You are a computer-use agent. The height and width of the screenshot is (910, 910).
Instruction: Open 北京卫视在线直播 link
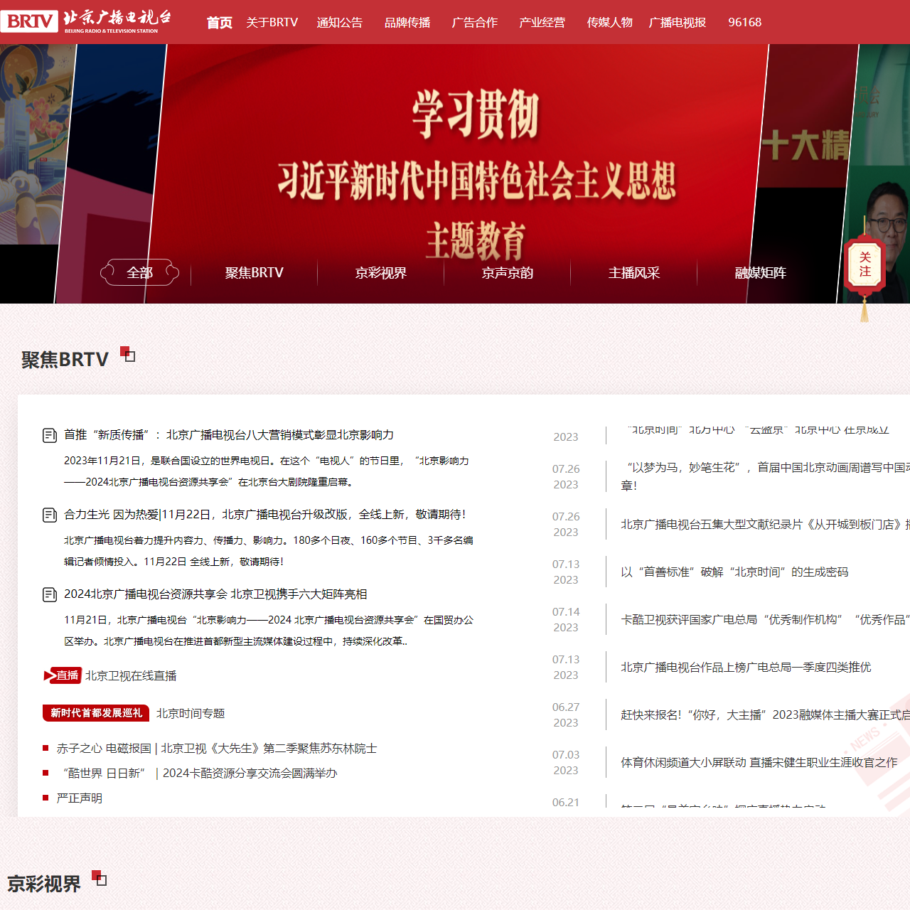click(x=131, y=676)
